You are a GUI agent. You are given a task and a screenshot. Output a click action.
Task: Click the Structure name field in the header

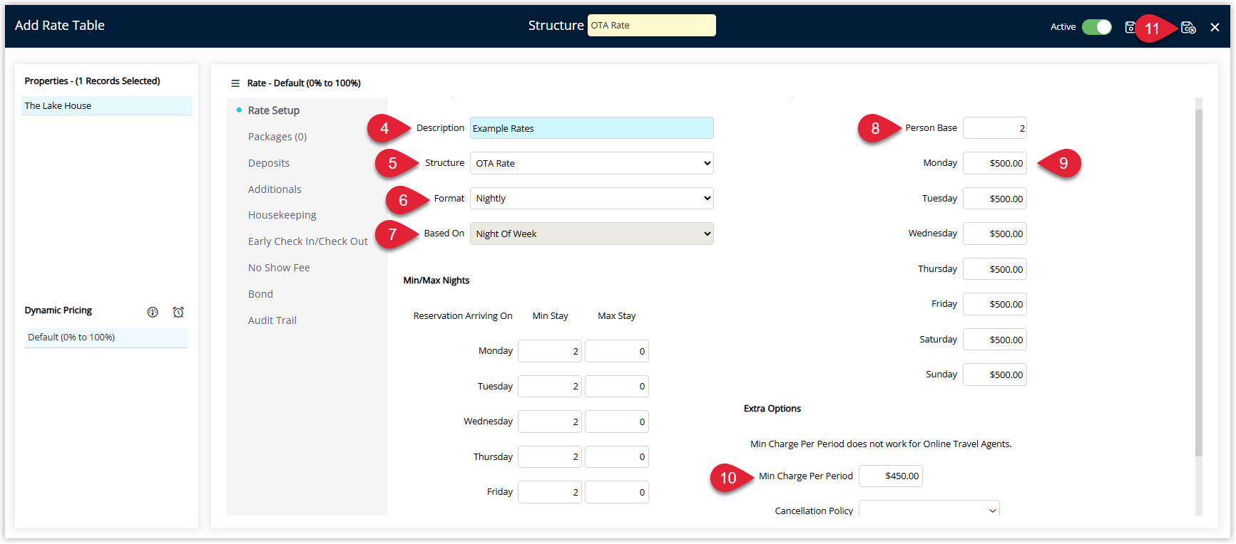652,25
